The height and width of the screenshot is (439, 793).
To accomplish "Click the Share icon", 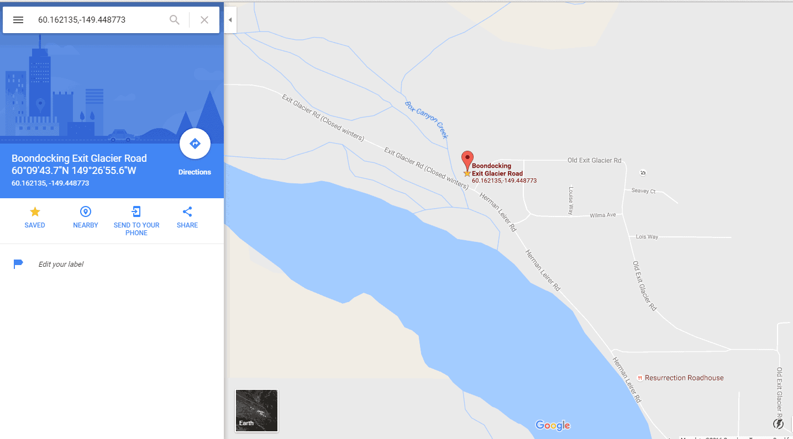I will (187, 217).
